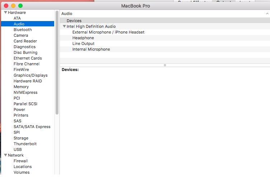Choose the Storage sidebar item

pos(21,138)
